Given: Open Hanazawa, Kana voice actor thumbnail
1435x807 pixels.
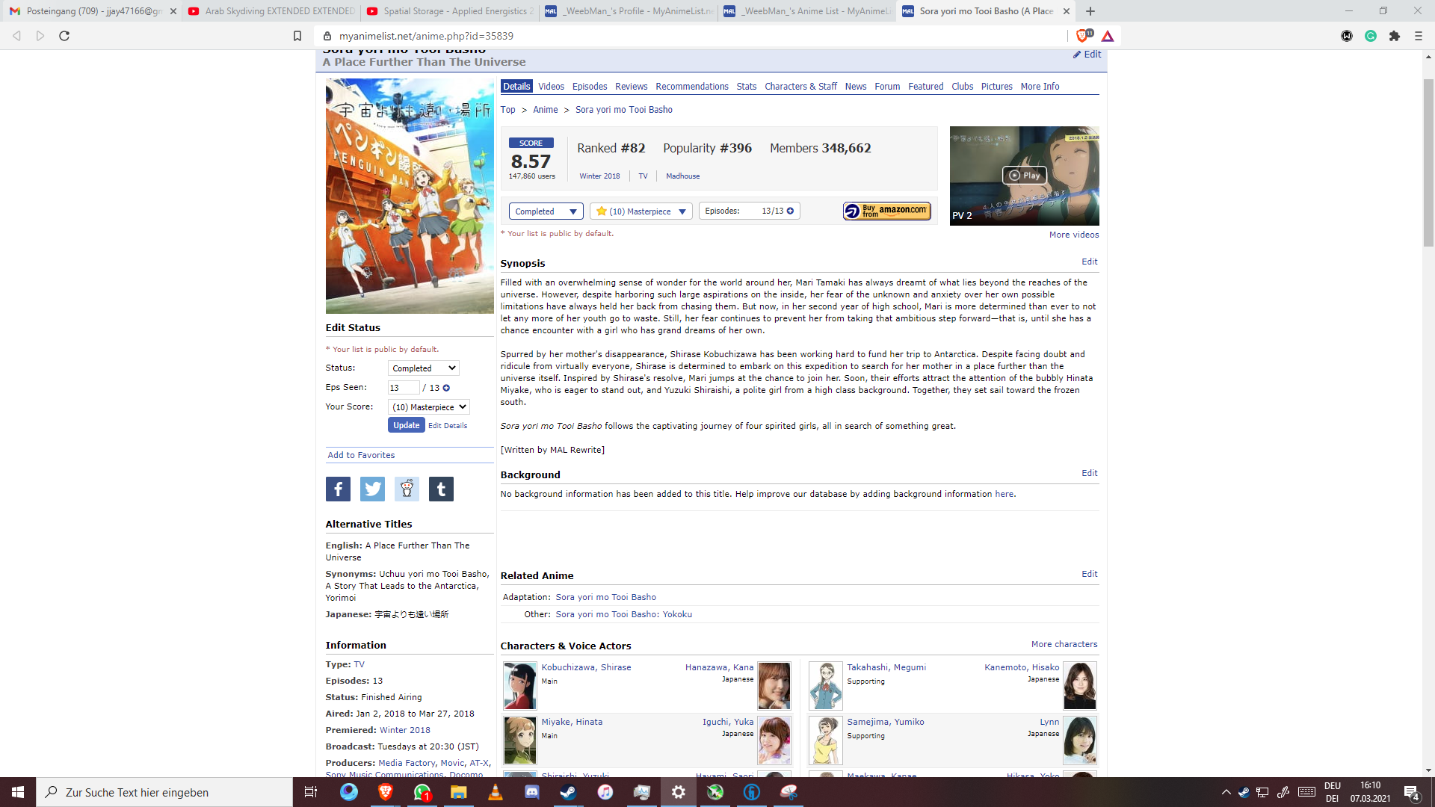Looking at the screenshot, I should tap(774, 685).
